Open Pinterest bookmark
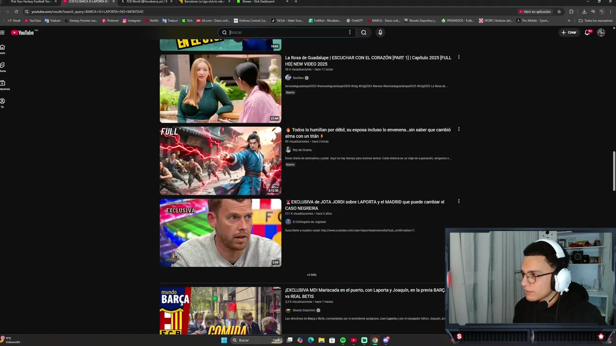Image resolution: width=616 pixels, height=346 pixels. pyautogui.click(x=110, y=21)
